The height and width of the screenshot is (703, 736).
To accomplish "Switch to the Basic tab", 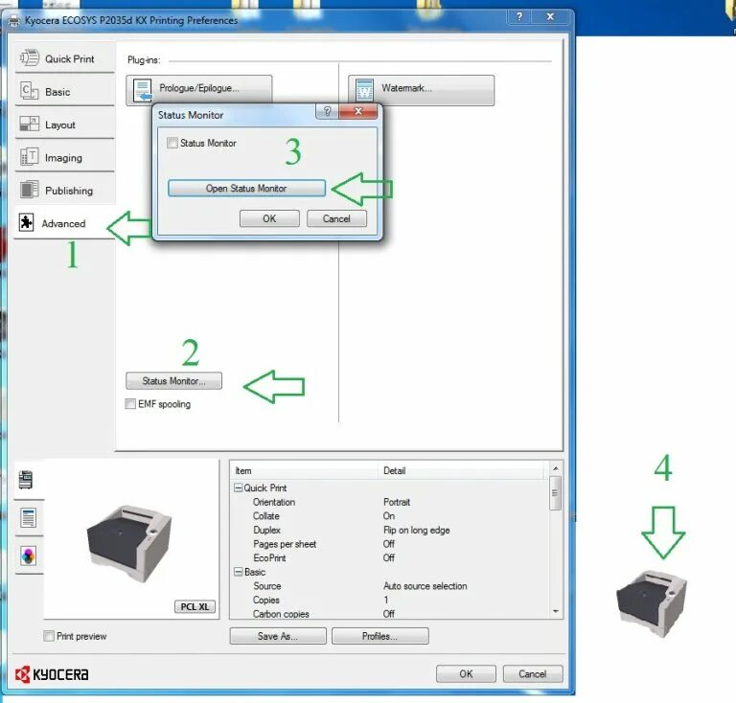I will 65,91.
